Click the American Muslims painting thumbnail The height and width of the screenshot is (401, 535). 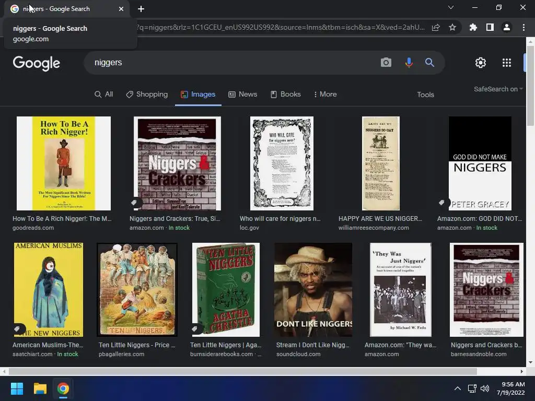(x=49, y=290)
